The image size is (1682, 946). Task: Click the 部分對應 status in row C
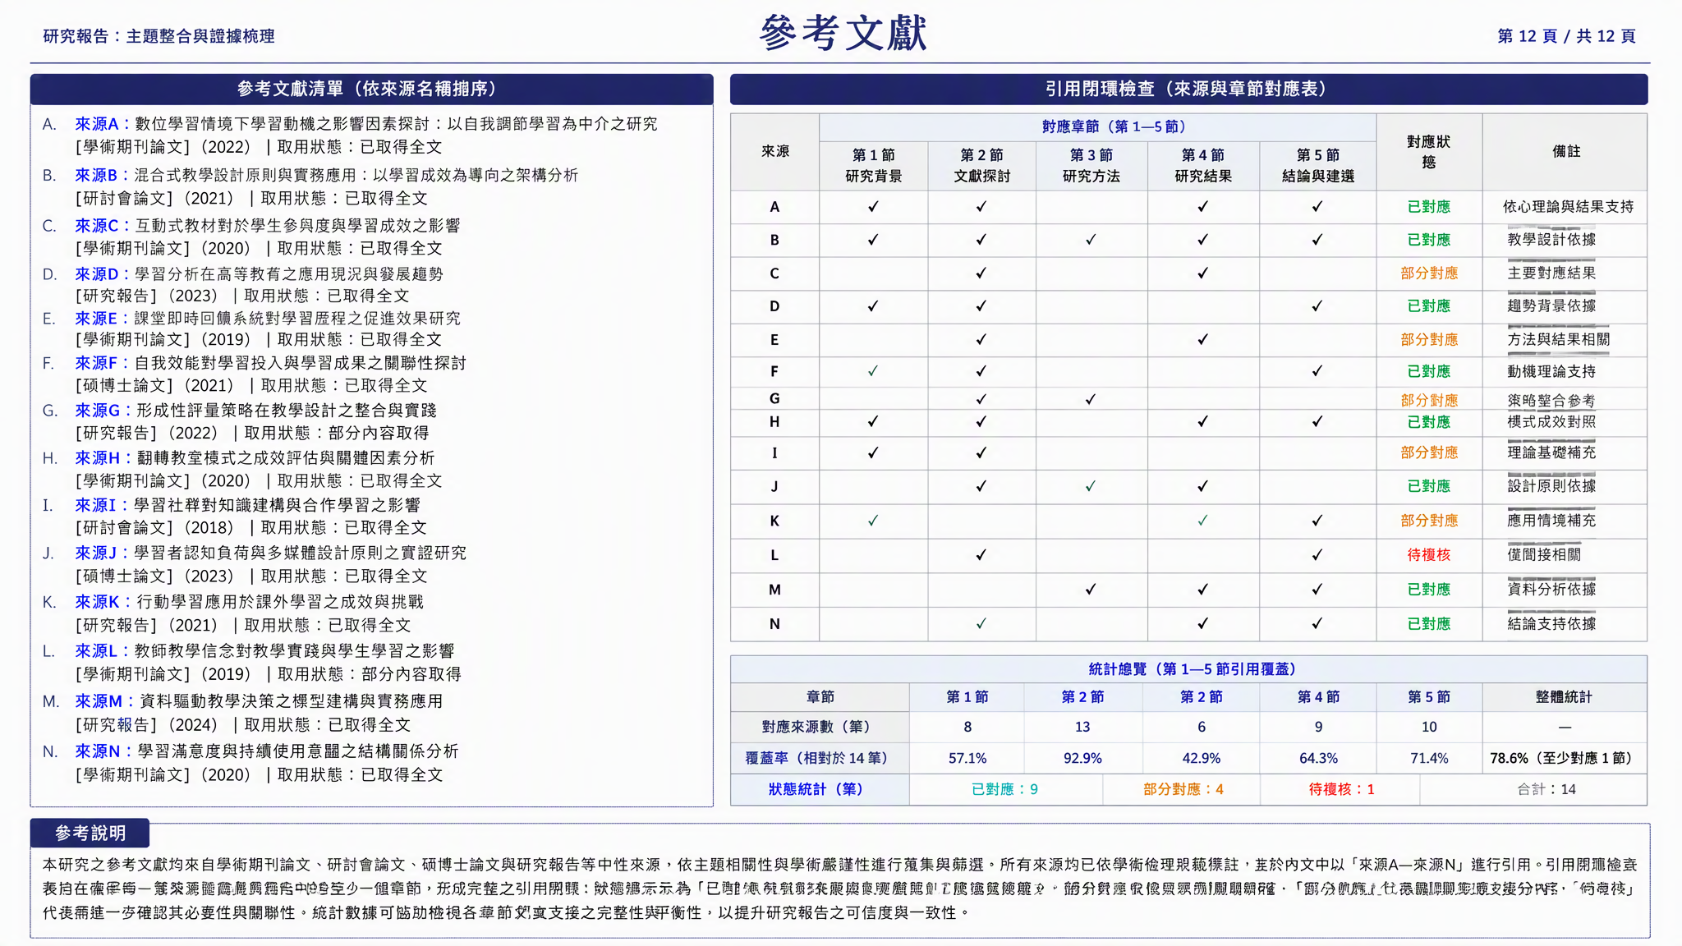(x=1429, y=273)
